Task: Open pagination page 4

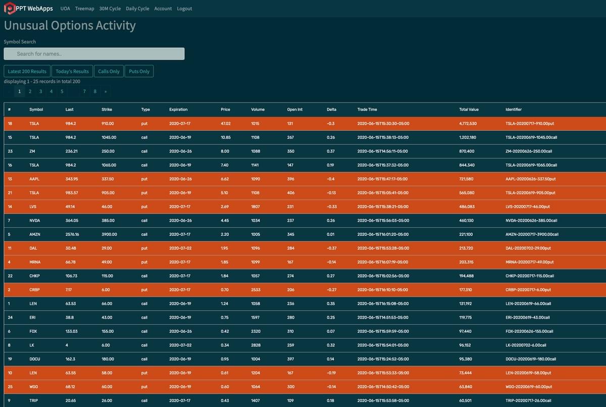Action: pos(51,91)
